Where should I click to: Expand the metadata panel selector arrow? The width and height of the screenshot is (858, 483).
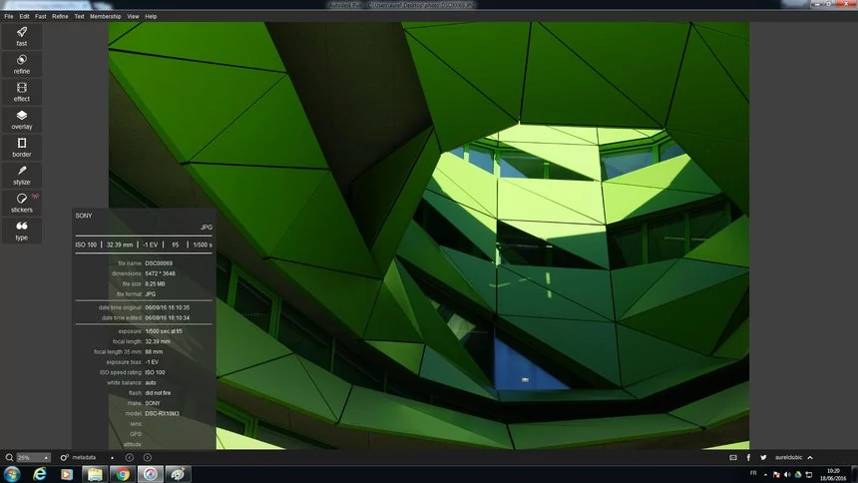pos(112,458)
